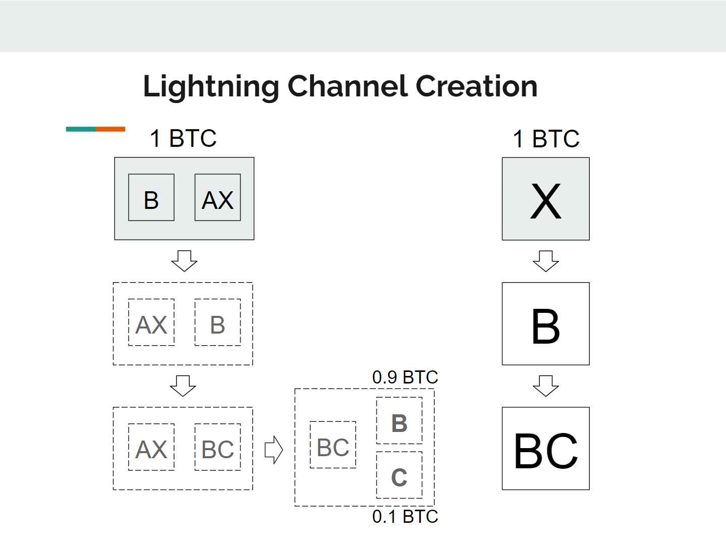726x545 pixels.
Task: Click the down arrow above the large BC box
Action: pos(545,386)
